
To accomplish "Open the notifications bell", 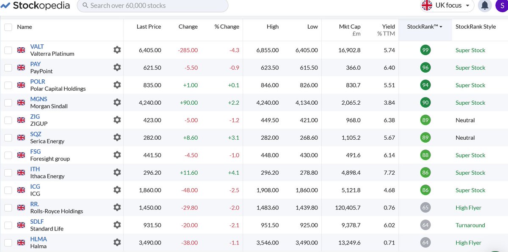I will click(x=485, y=5).
